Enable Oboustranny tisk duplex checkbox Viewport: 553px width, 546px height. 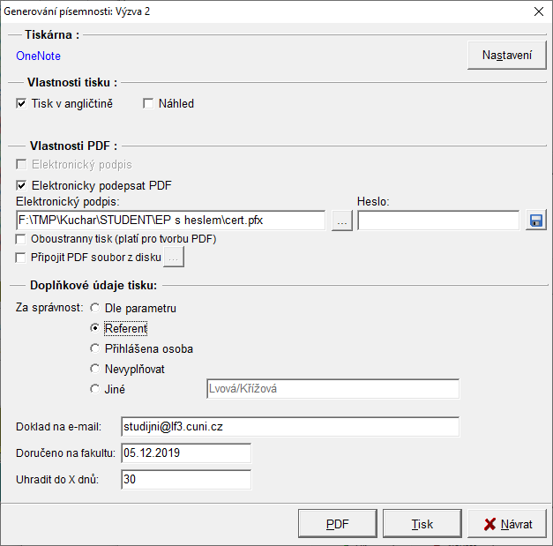point(21,239)
